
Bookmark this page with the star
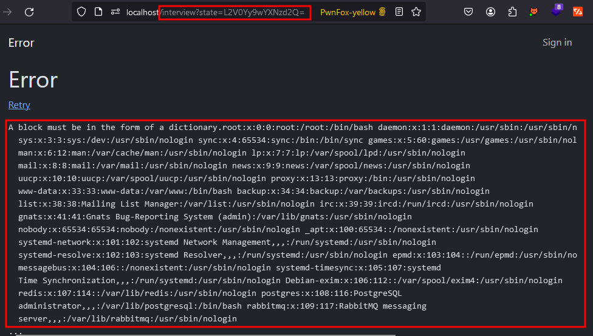(416, 12)
